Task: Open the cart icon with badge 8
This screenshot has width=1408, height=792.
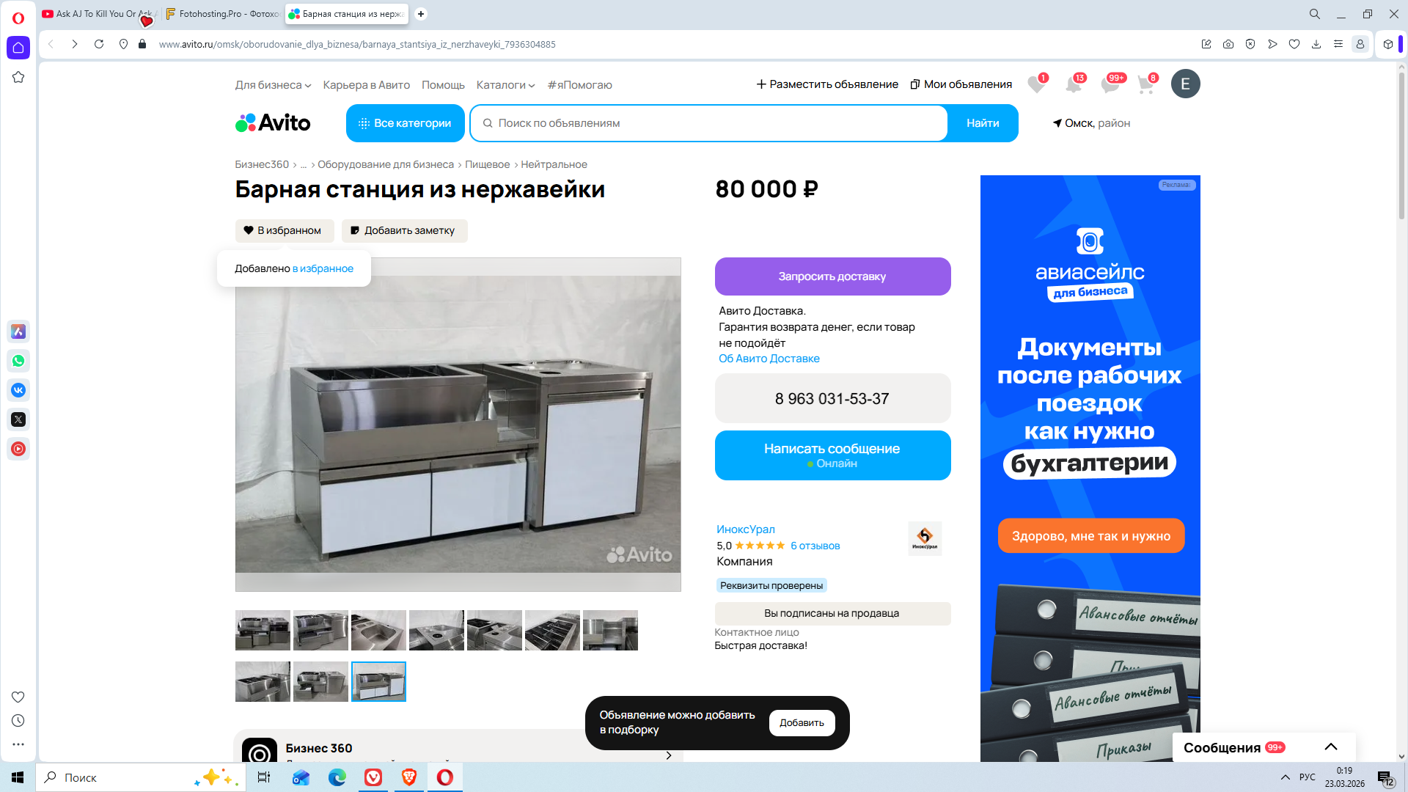Action: pyautogui.click(x=1145, y=85)
